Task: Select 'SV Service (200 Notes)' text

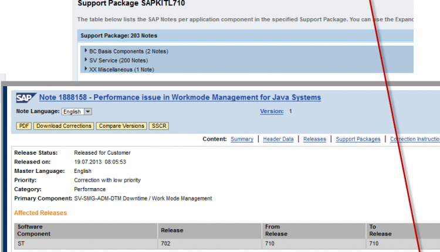Action: (x=119, y=60)
